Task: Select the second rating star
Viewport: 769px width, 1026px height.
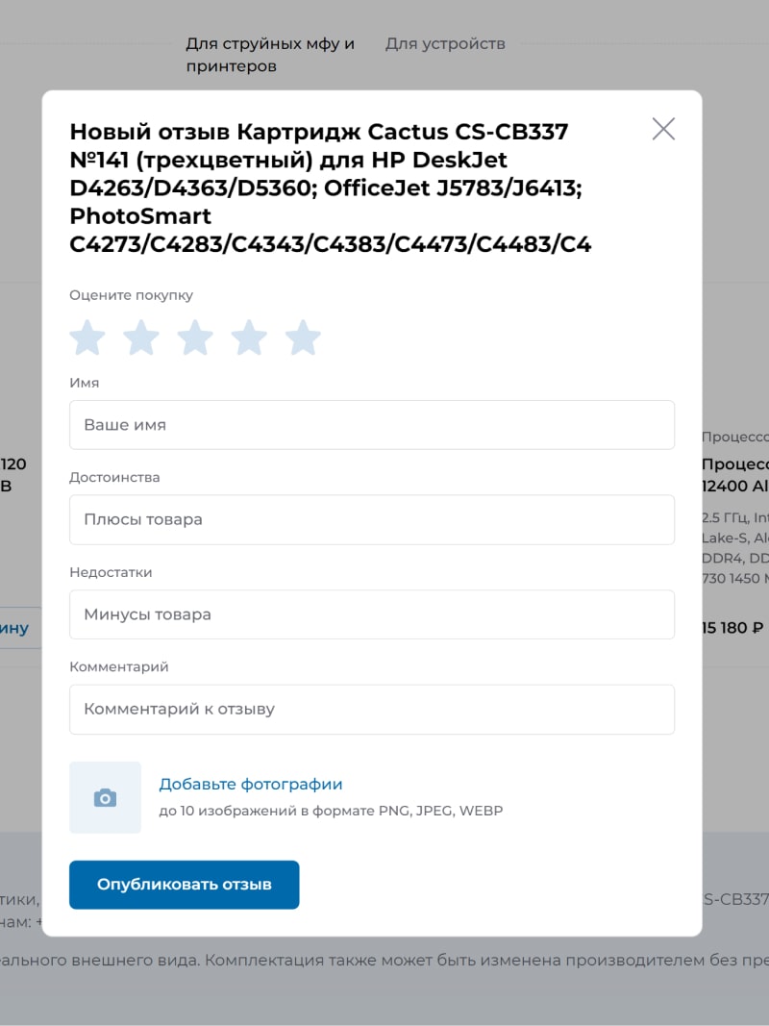Action: [x=141, y=337]
